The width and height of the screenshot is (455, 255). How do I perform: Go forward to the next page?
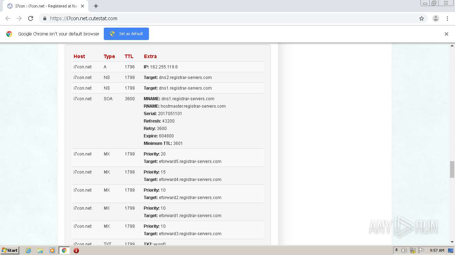coord(19,18)
